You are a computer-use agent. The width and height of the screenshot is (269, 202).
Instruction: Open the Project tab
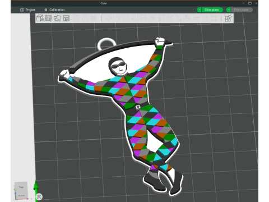click(x=27, y=10)
